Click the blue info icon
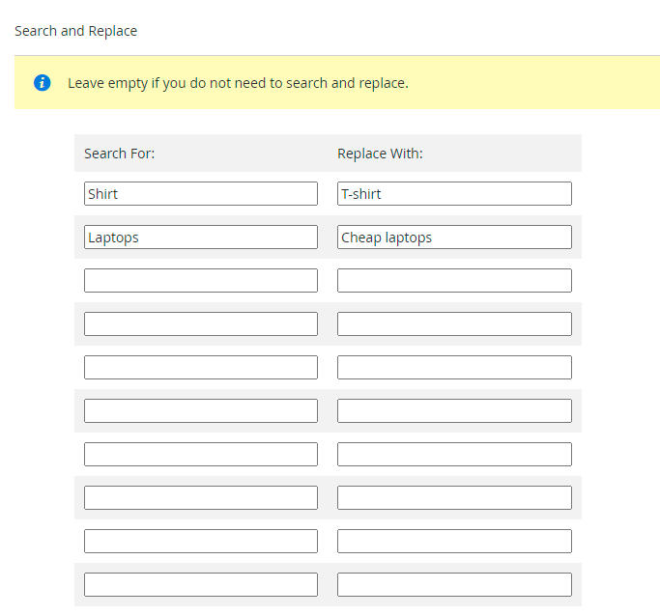660x616 pixels. pos(42,83)
